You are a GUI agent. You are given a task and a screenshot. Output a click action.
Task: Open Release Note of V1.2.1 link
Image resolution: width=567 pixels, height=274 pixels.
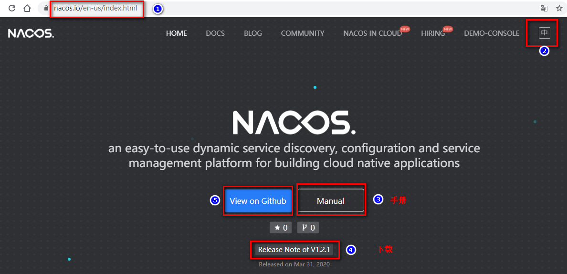294,250
